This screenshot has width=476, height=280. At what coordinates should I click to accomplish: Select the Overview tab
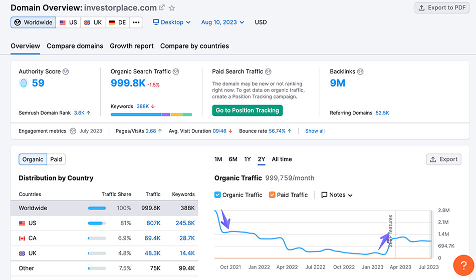click(25, 46)
